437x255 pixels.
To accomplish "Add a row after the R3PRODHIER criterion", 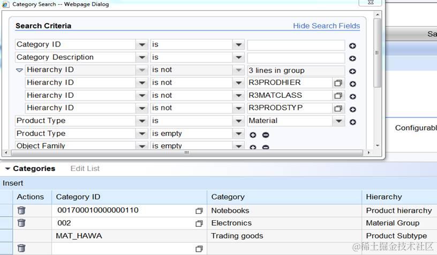I will [x=352, y=84].
